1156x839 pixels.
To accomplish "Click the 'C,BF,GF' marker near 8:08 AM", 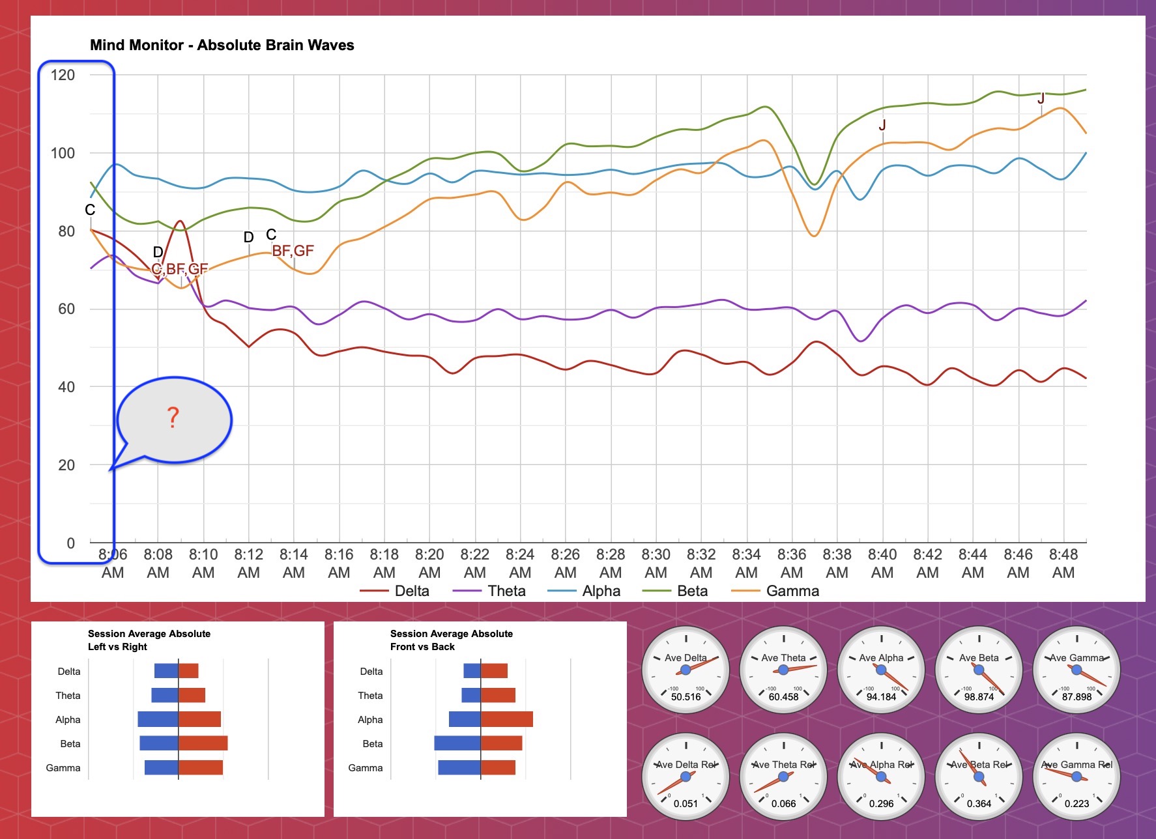I will 180,269.
